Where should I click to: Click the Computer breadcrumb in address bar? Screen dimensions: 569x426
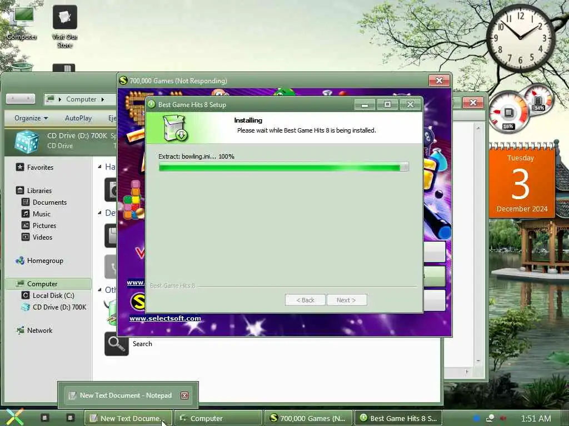point(81,99)
